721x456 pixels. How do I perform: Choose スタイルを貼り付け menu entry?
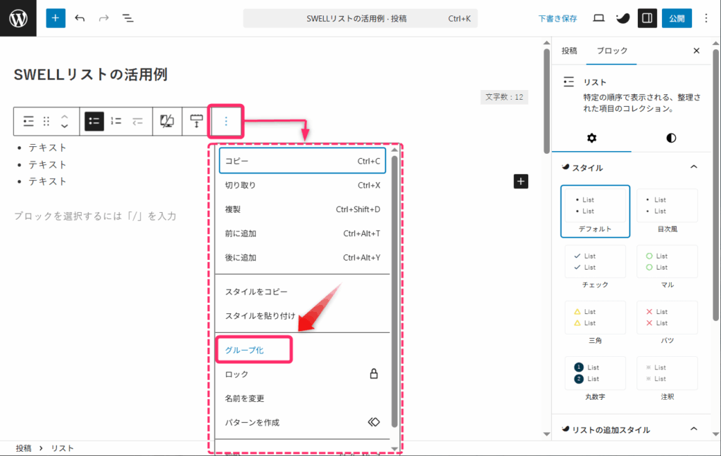(302, 315)
